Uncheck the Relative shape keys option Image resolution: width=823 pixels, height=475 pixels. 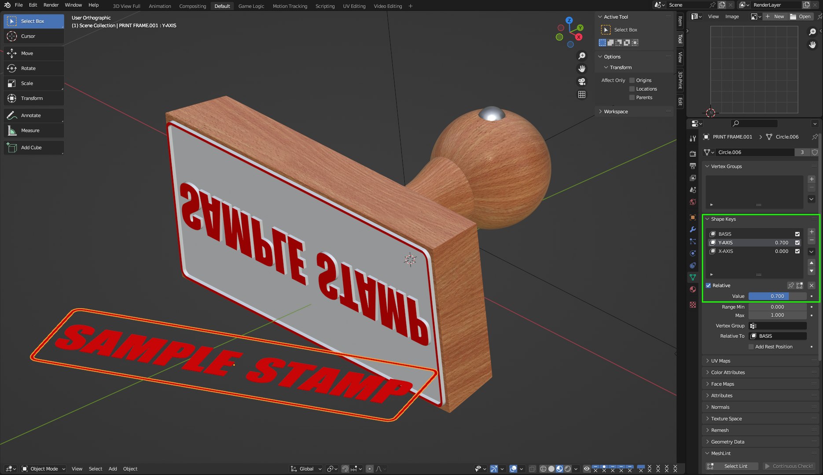click(x=709, y=285)
